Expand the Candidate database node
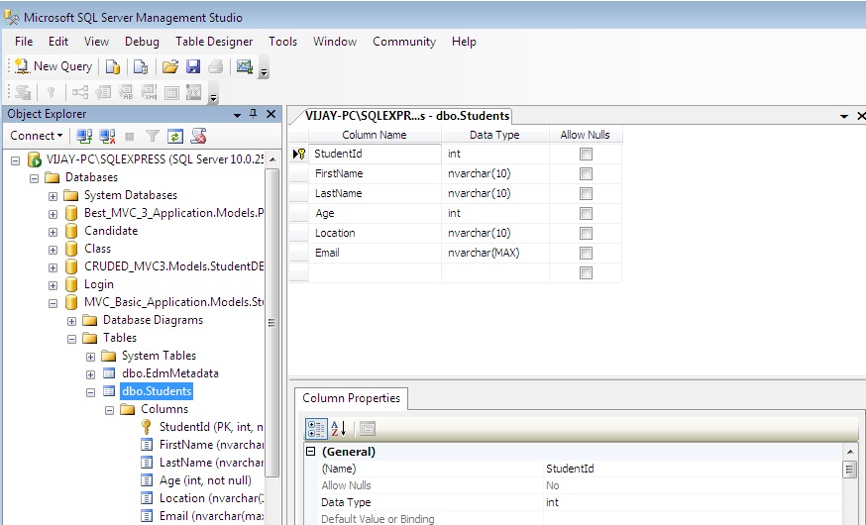 tap(54, 231)
